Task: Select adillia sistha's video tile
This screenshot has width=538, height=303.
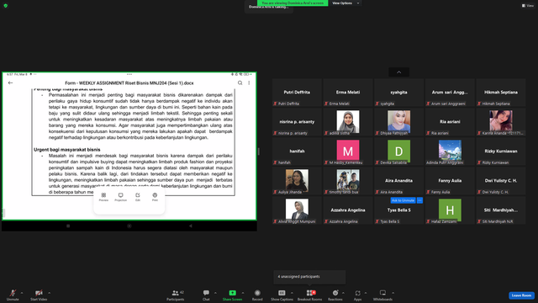Action: click(x=347, y=122)
